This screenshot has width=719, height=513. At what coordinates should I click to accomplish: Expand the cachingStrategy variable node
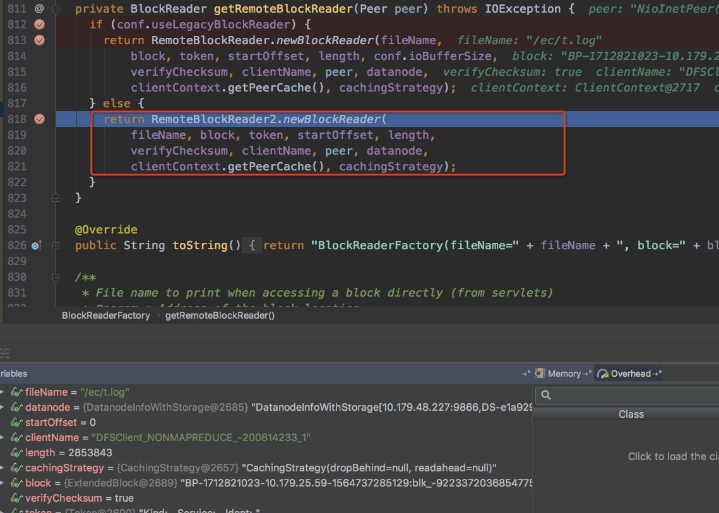(3, 468)
